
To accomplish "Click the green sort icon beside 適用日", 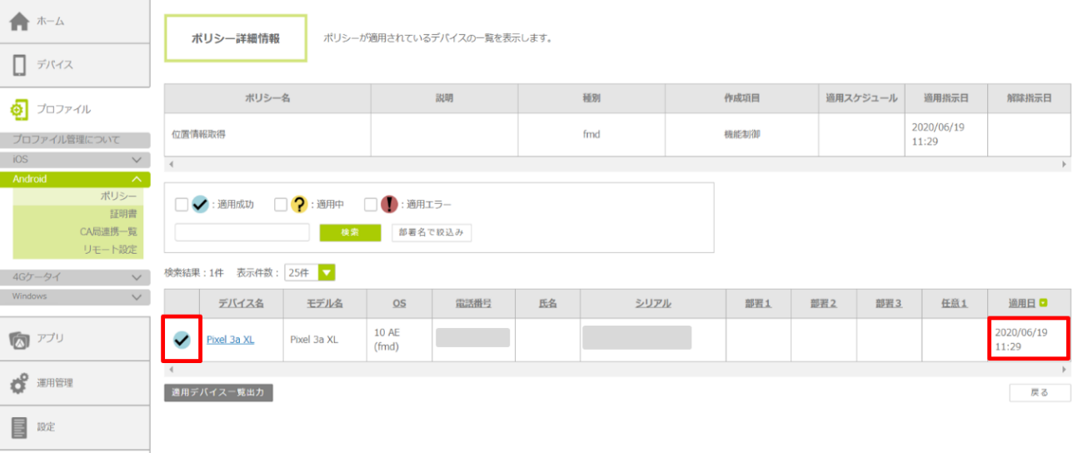I will coord(1043,304).
